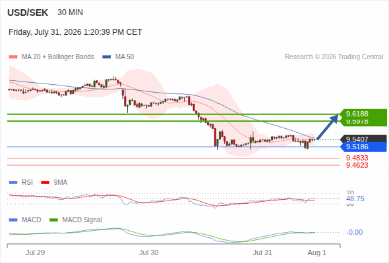Click the MACD legend label
The image size is (389, 263).
pos(32,220)
